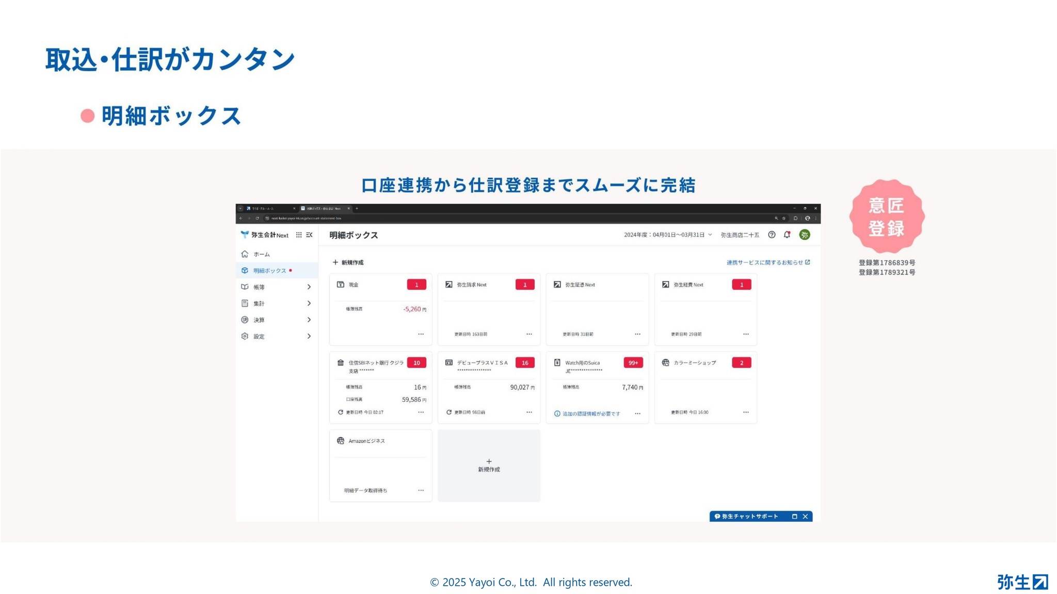Click the grey ＋ 新規作成 tile
Image resolution: width=1057 pixels, height=594 pixels.
(x=489, y=466)
